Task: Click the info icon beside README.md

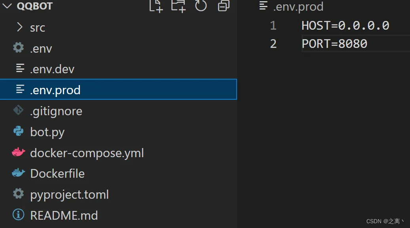Action: pos(18,215)
